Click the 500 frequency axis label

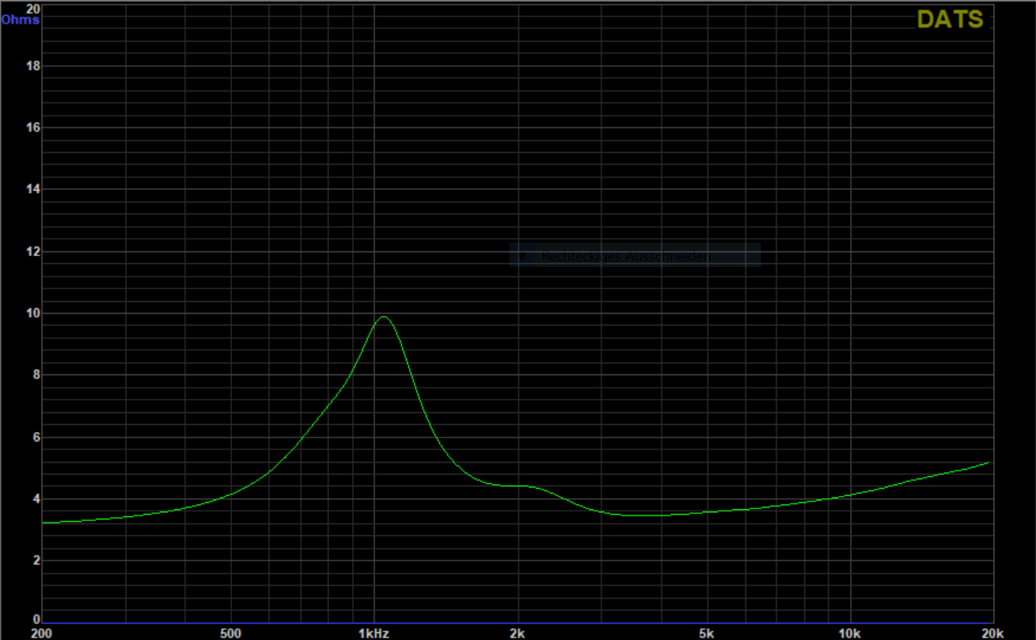coord(231,633)
